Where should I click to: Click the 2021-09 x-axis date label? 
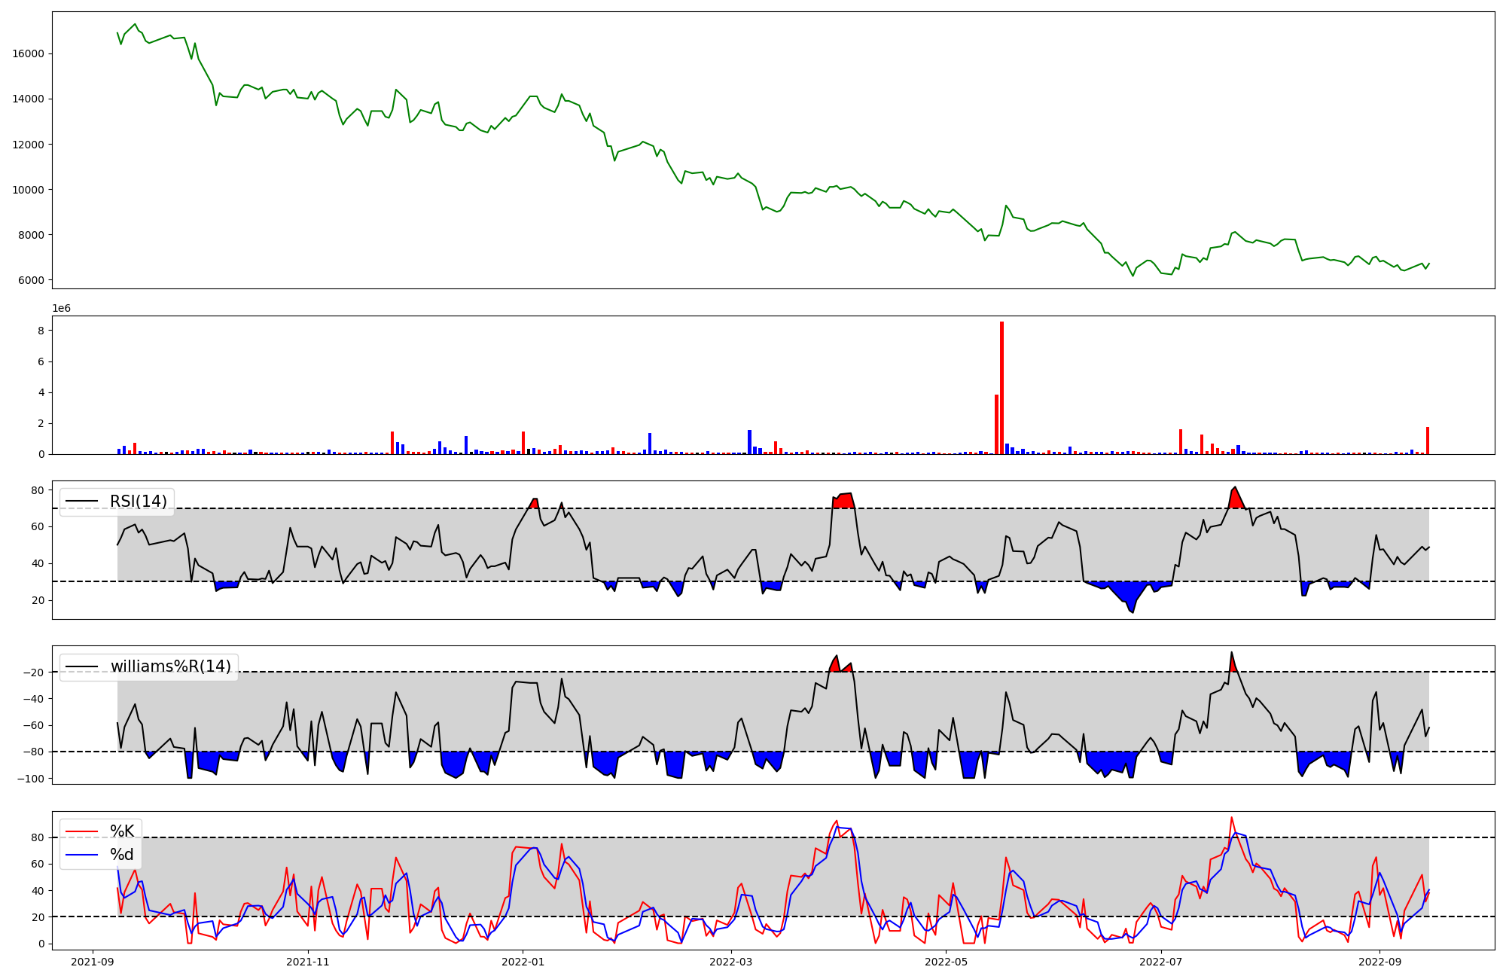coord(93,962)
